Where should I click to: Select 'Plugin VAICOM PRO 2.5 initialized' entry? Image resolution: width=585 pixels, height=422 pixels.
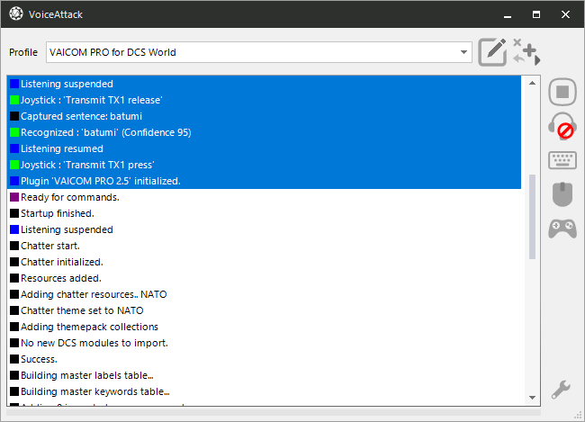[264, 181]
